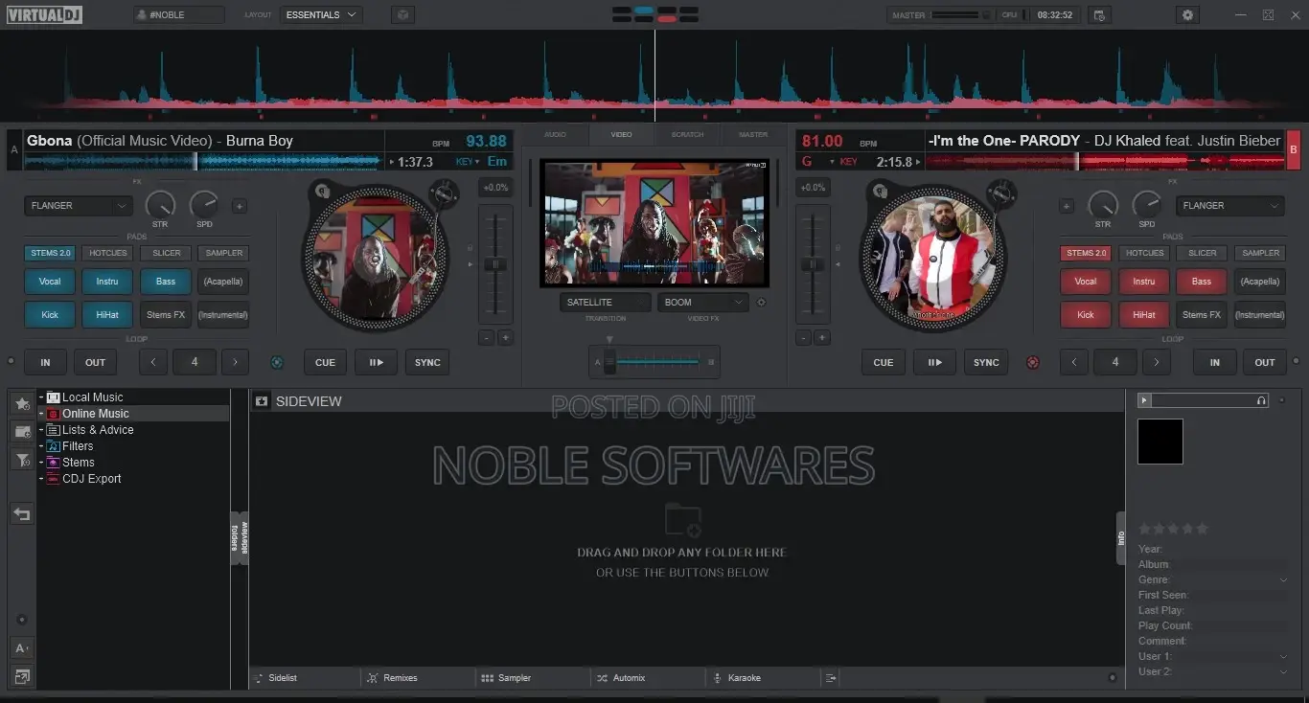Toggle play/pause on deck B
Screen dimensions: 1309x703
pyautogui.click(x=934, y=362)
